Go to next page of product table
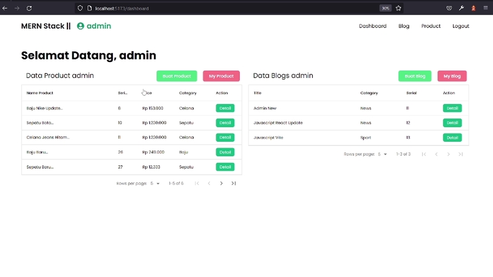The width and height of the screenshot is (493, 277). coord(221,183)
